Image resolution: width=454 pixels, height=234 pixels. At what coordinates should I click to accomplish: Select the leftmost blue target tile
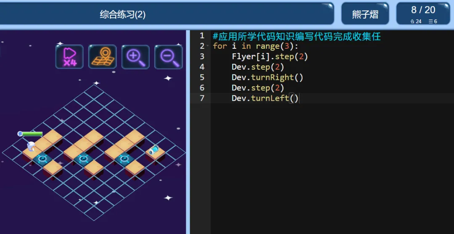click(42, 159)
